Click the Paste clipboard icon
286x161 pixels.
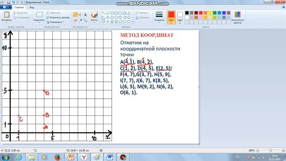(7, 15)
